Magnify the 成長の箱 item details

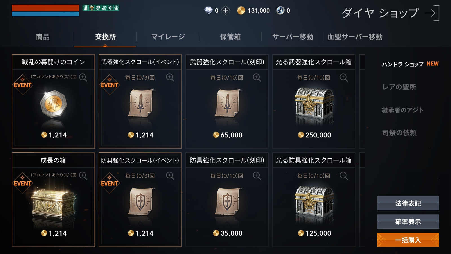[x=83, y=176]
